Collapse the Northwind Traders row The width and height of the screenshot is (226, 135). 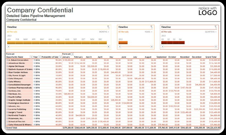pyautogui.click(x=8, y=115)
